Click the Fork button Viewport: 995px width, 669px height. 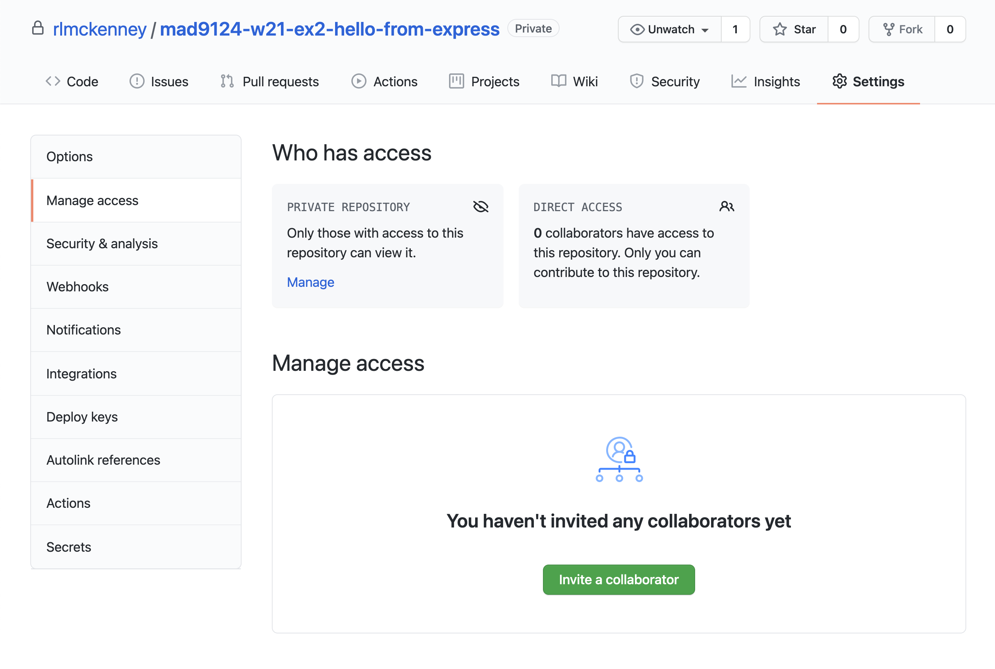click(902, 30)
